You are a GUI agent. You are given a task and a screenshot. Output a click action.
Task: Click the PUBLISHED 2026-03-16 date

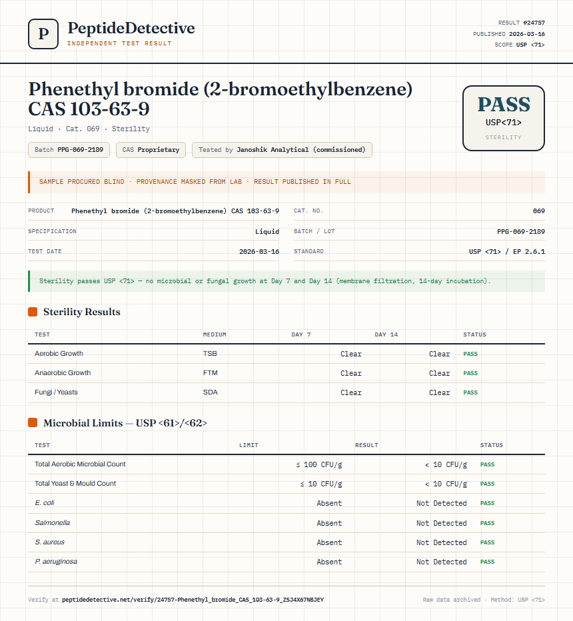(x=509, y=34)
